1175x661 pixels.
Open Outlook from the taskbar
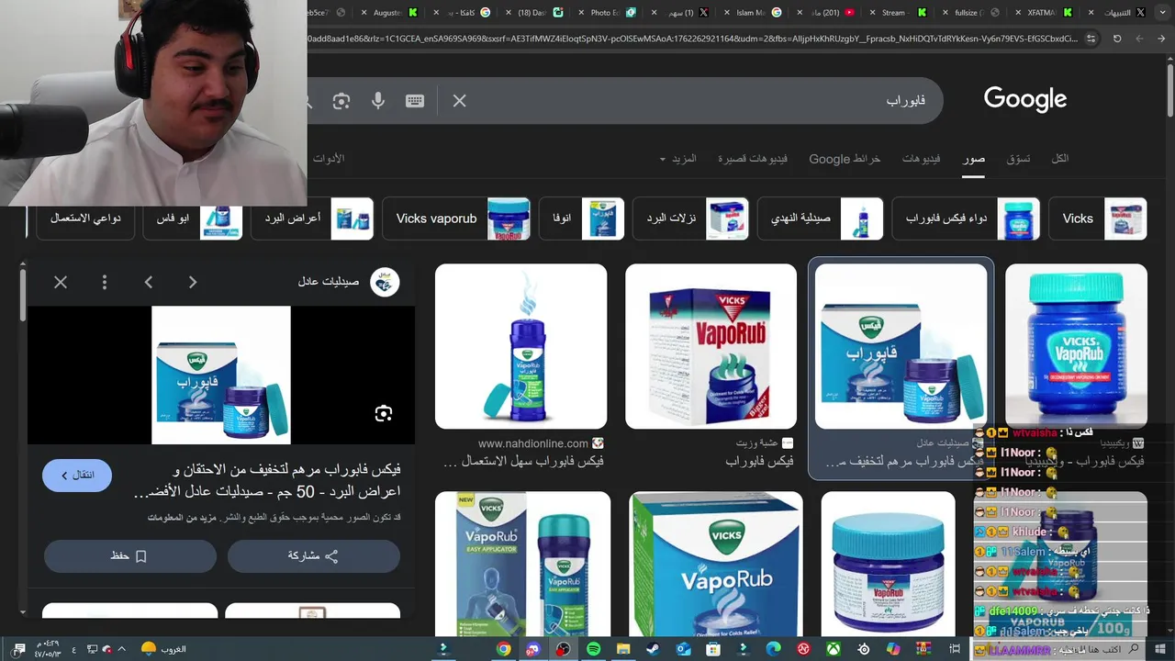[x=683, y=649]
